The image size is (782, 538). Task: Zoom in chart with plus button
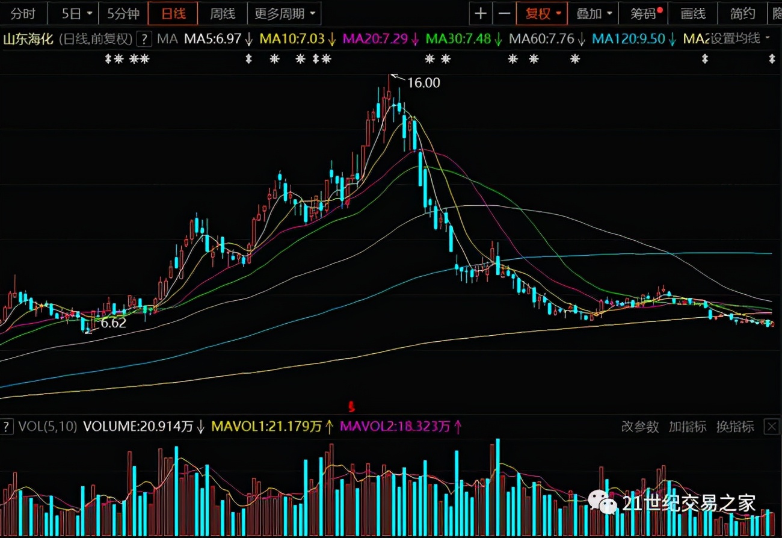(x=481, y=13)
